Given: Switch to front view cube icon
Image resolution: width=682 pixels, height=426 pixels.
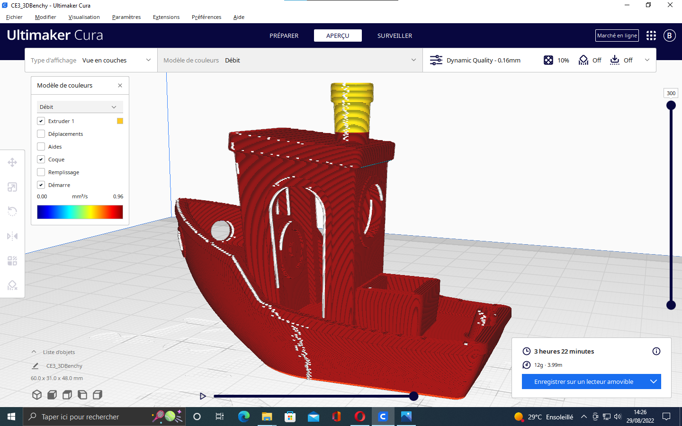Looking at the screenshot, I should pyautogui.click(x=52, y=395).
